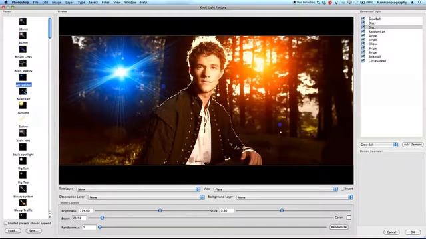Open the File menu
Screen dimensions: 426x239
(35, 2)
